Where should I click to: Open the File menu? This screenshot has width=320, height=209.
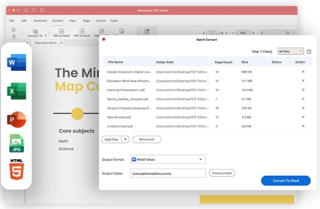click(x=12, y=20)
